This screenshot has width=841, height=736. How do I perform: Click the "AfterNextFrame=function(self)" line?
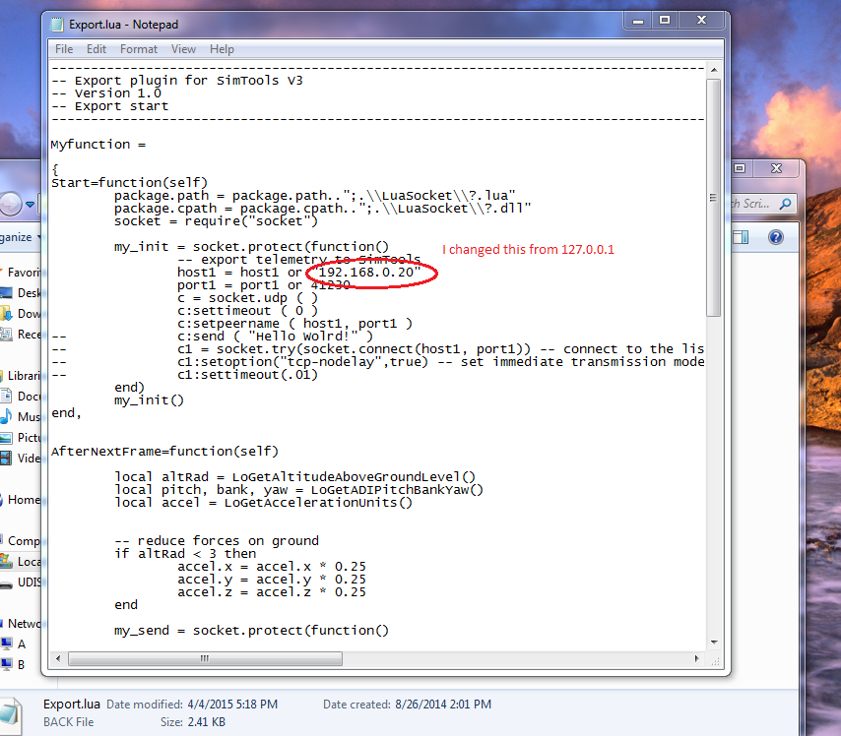point(164,451)
